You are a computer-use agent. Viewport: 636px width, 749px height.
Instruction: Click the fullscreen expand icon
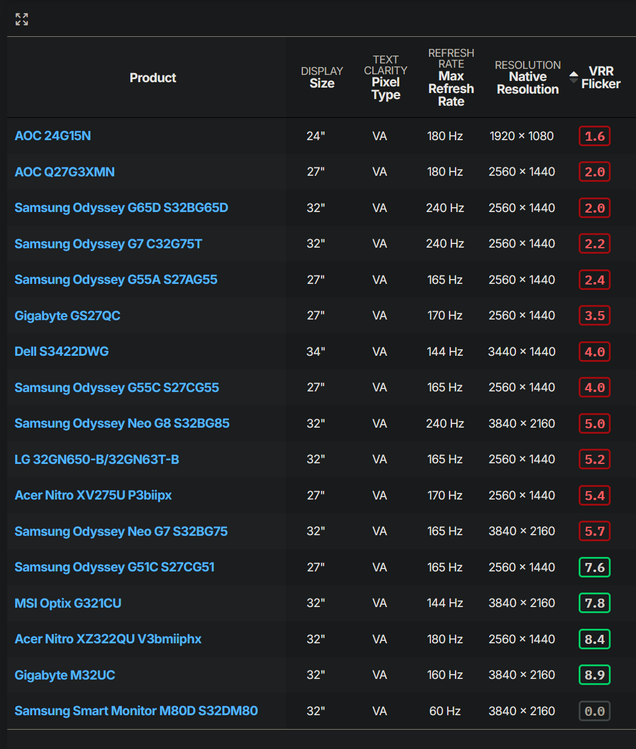(22, 19)
